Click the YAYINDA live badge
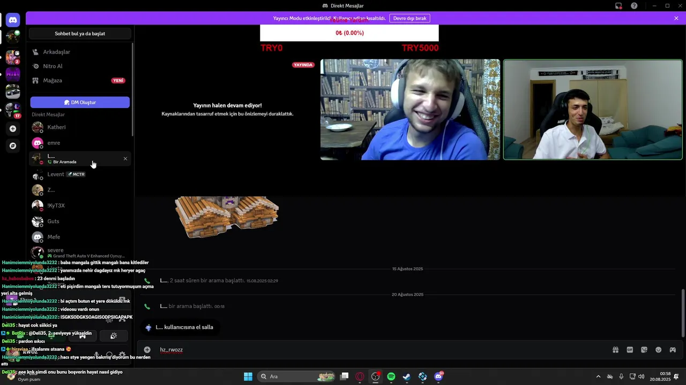Image resolution: width=686 pixels, height=385 pixels. [303, 65]
